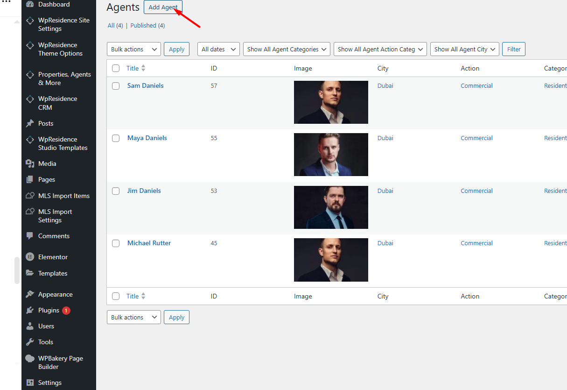Click the Dashboard gauge icon
Image resolution: width=567 pixels, height=390 pixels.
pyautogui.click(x=30, y=5)
